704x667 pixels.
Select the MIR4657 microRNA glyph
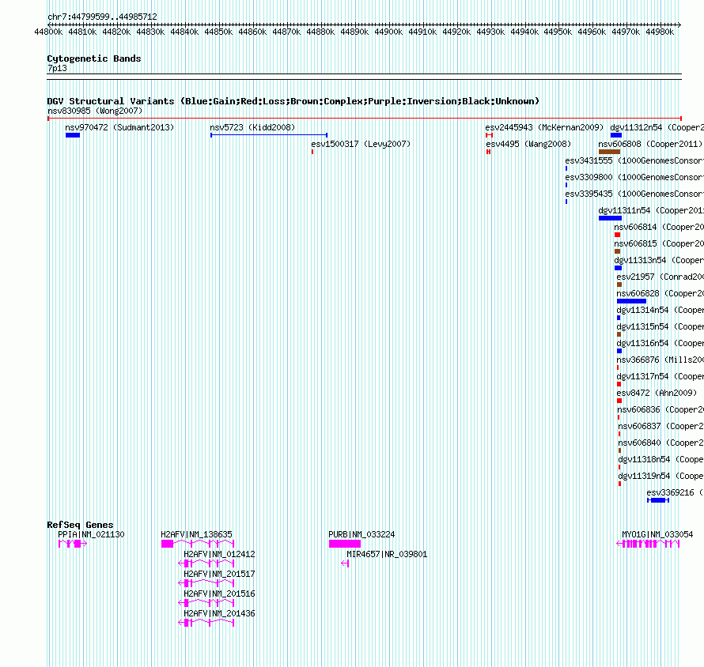(345, 563)
